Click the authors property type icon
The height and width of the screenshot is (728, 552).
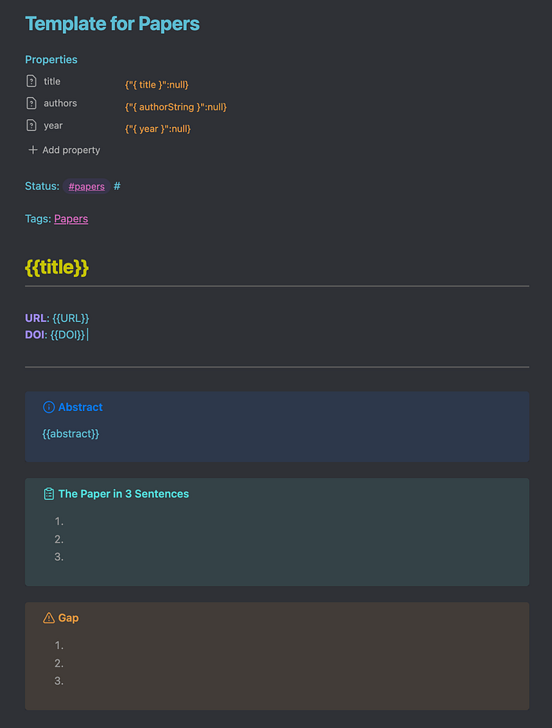[x=32, y=103]
